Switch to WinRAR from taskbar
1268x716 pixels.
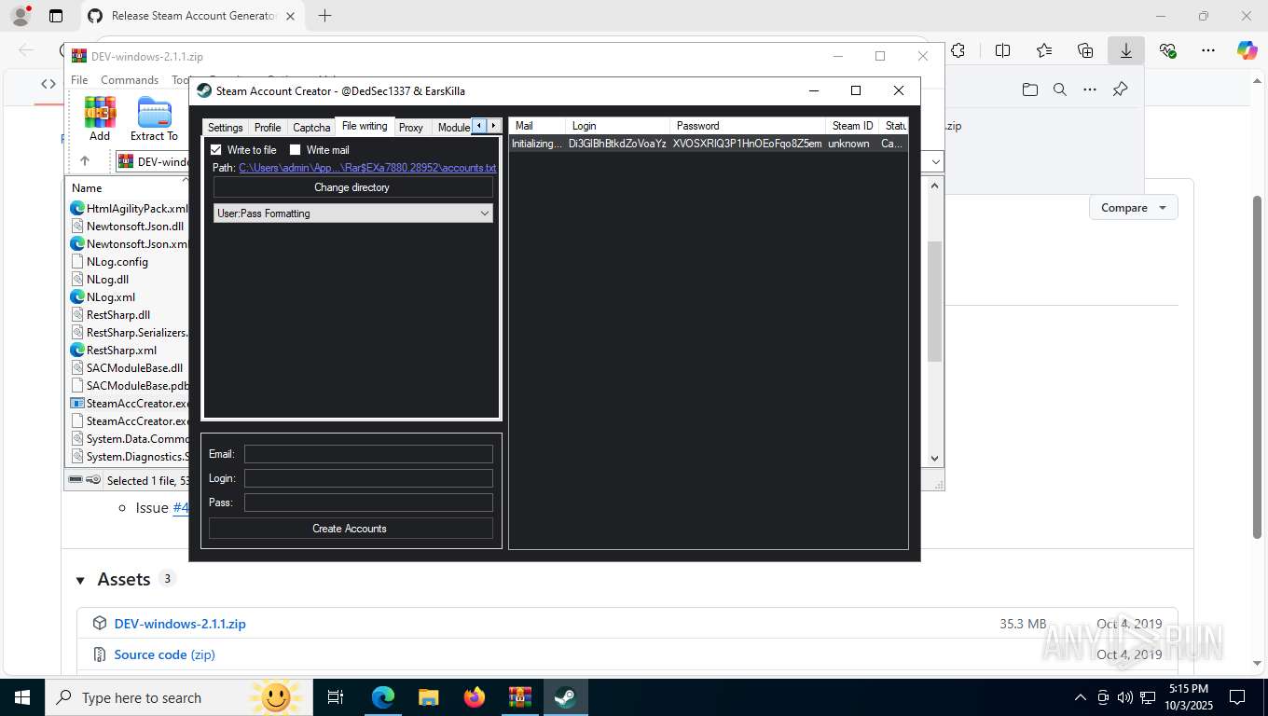[520, 697]
